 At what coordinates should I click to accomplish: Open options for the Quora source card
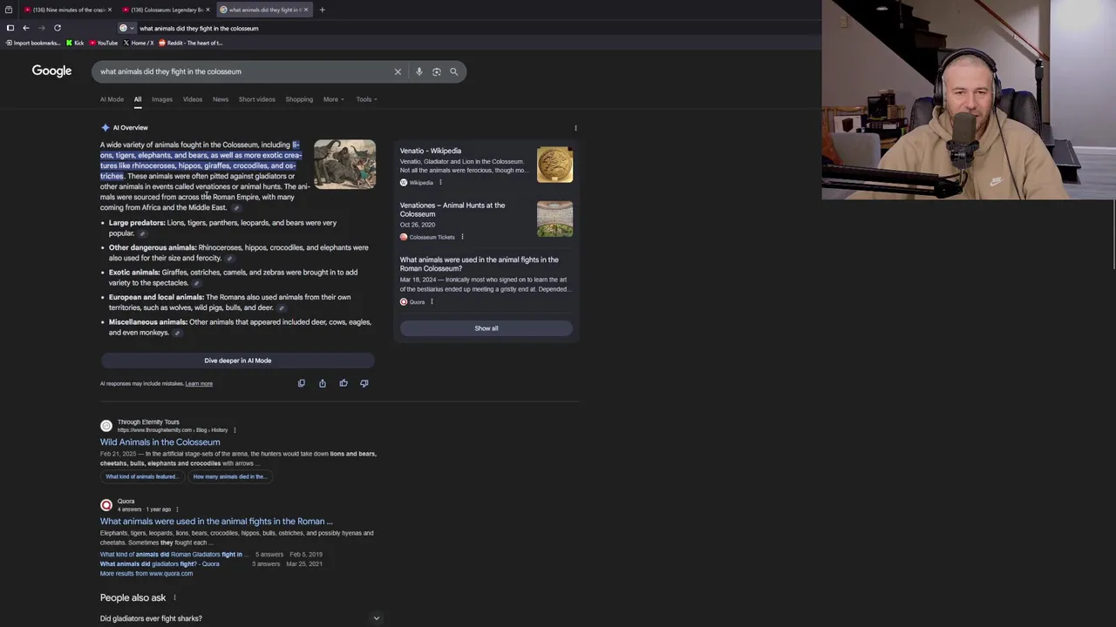432,302
